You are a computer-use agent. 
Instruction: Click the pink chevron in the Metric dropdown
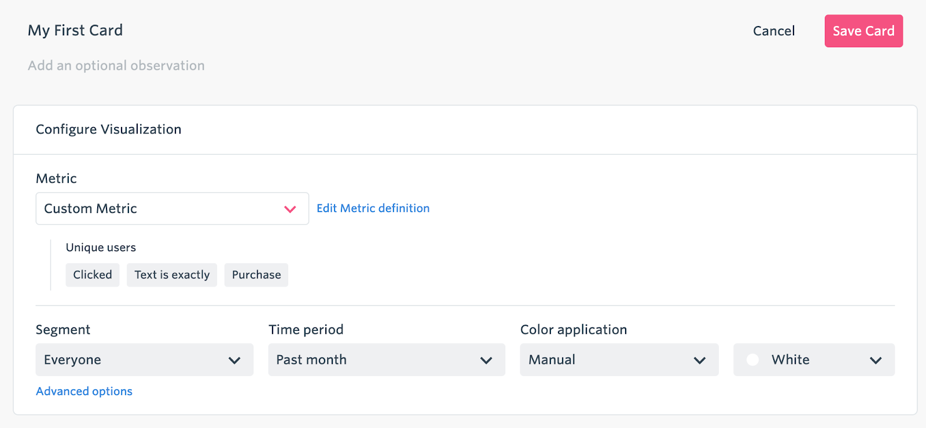(290, 209)
